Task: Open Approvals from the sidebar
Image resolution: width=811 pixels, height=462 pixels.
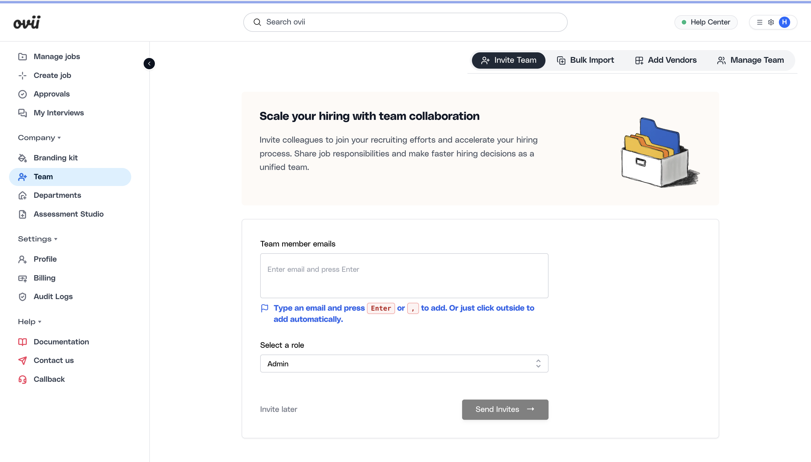Action: (x=52, y=94)
